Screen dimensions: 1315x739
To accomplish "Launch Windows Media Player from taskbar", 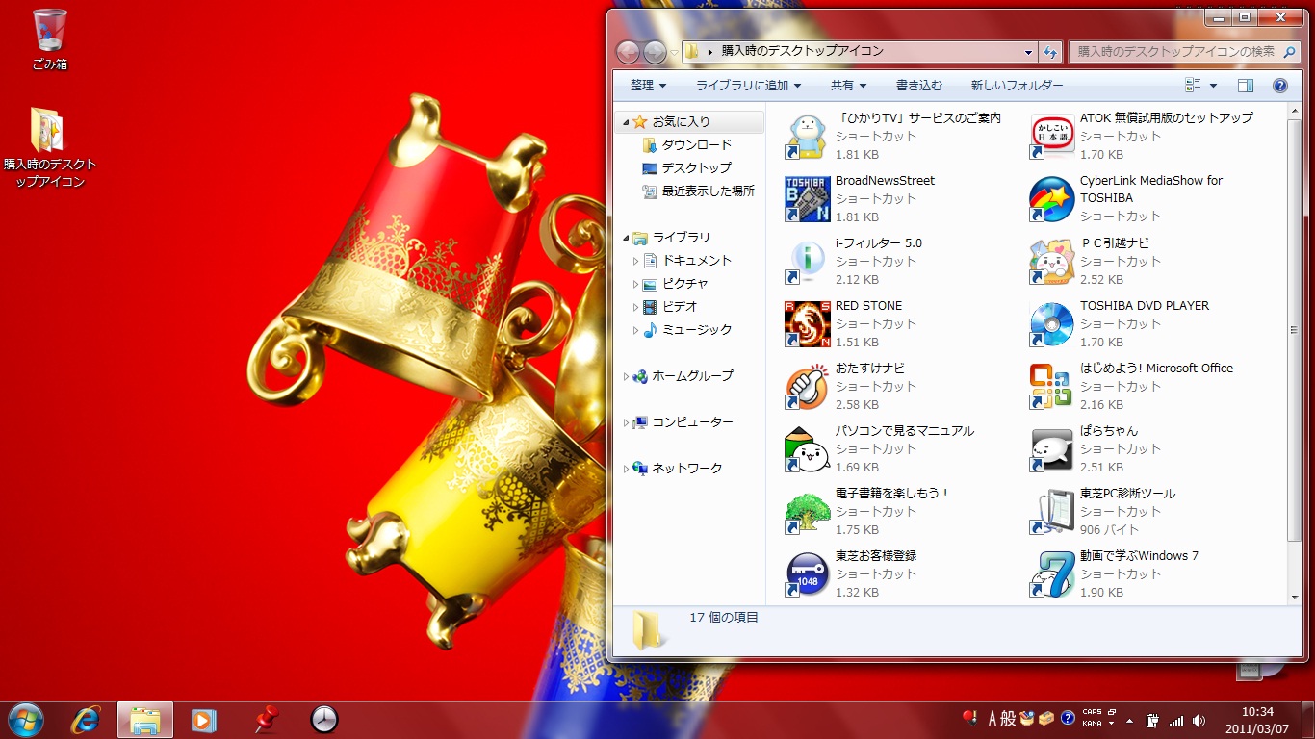I will pyautogui.click(x=203, y=719).
